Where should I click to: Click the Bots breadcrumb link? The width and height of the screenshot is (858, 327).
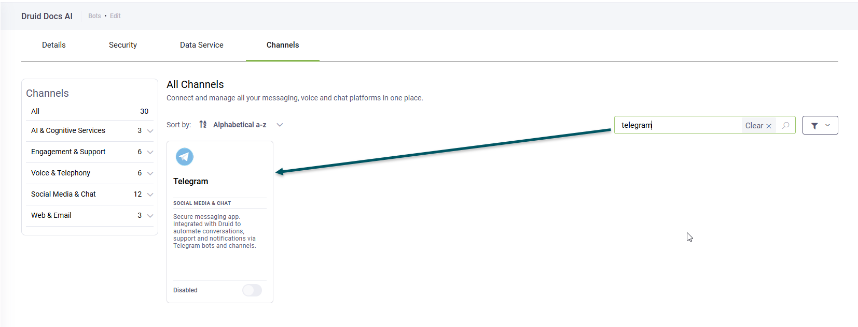(94, 16)
